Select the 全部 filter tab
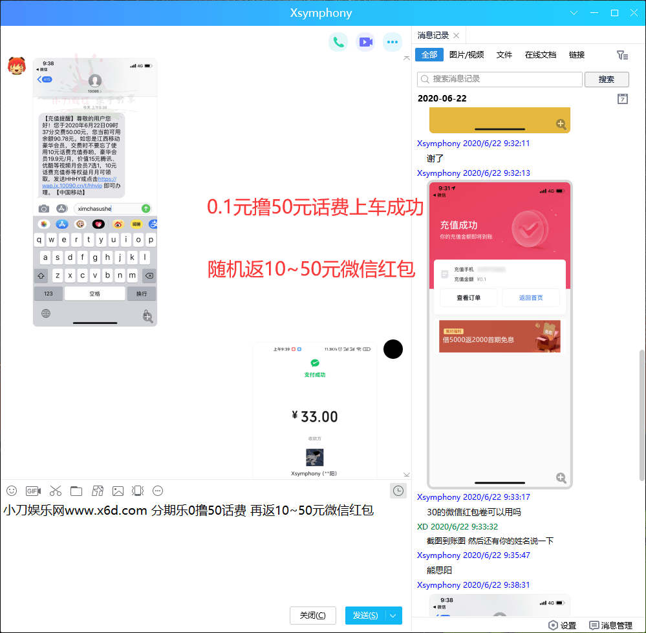This screenshot has height=633, width=646. click(x=429, y=55)
